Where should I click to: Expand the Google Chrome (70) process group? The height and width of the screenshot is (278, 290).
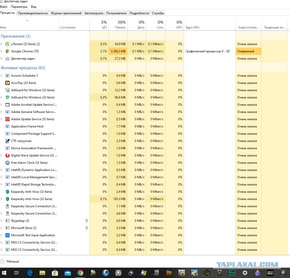coord(1,51)
